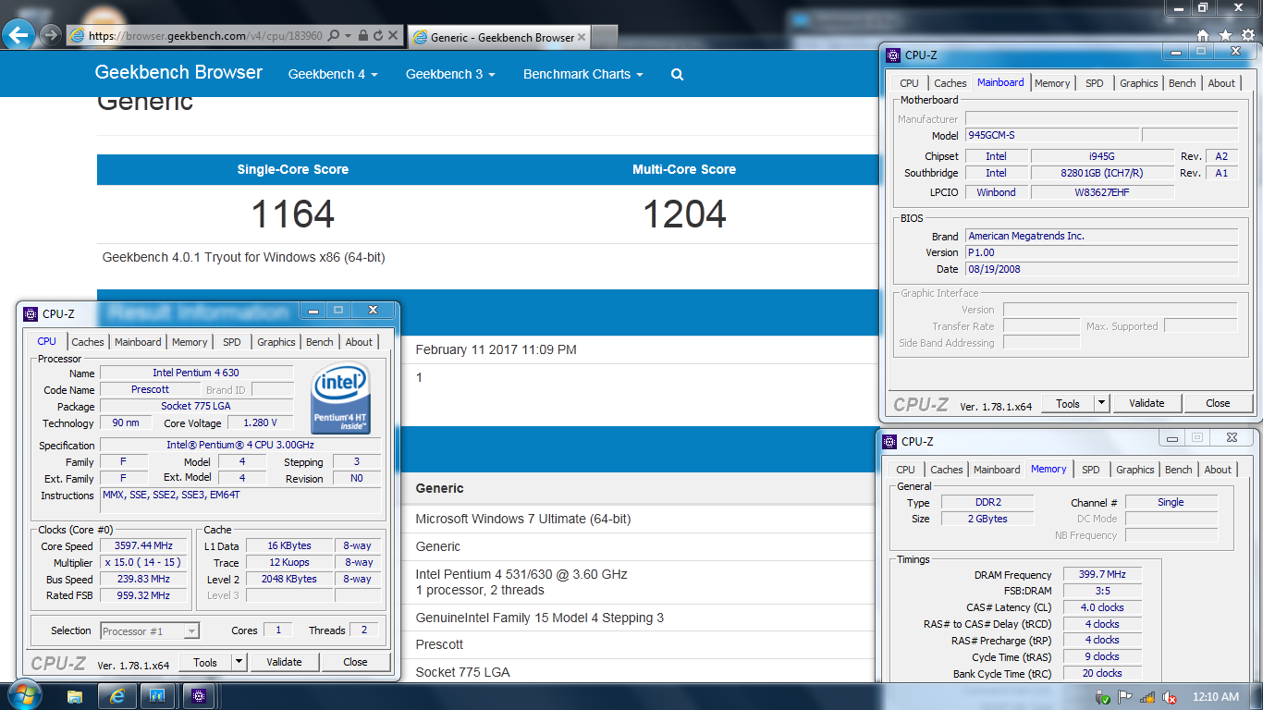Click BIOS Date value 08/19/2008

pos(1101,269)
